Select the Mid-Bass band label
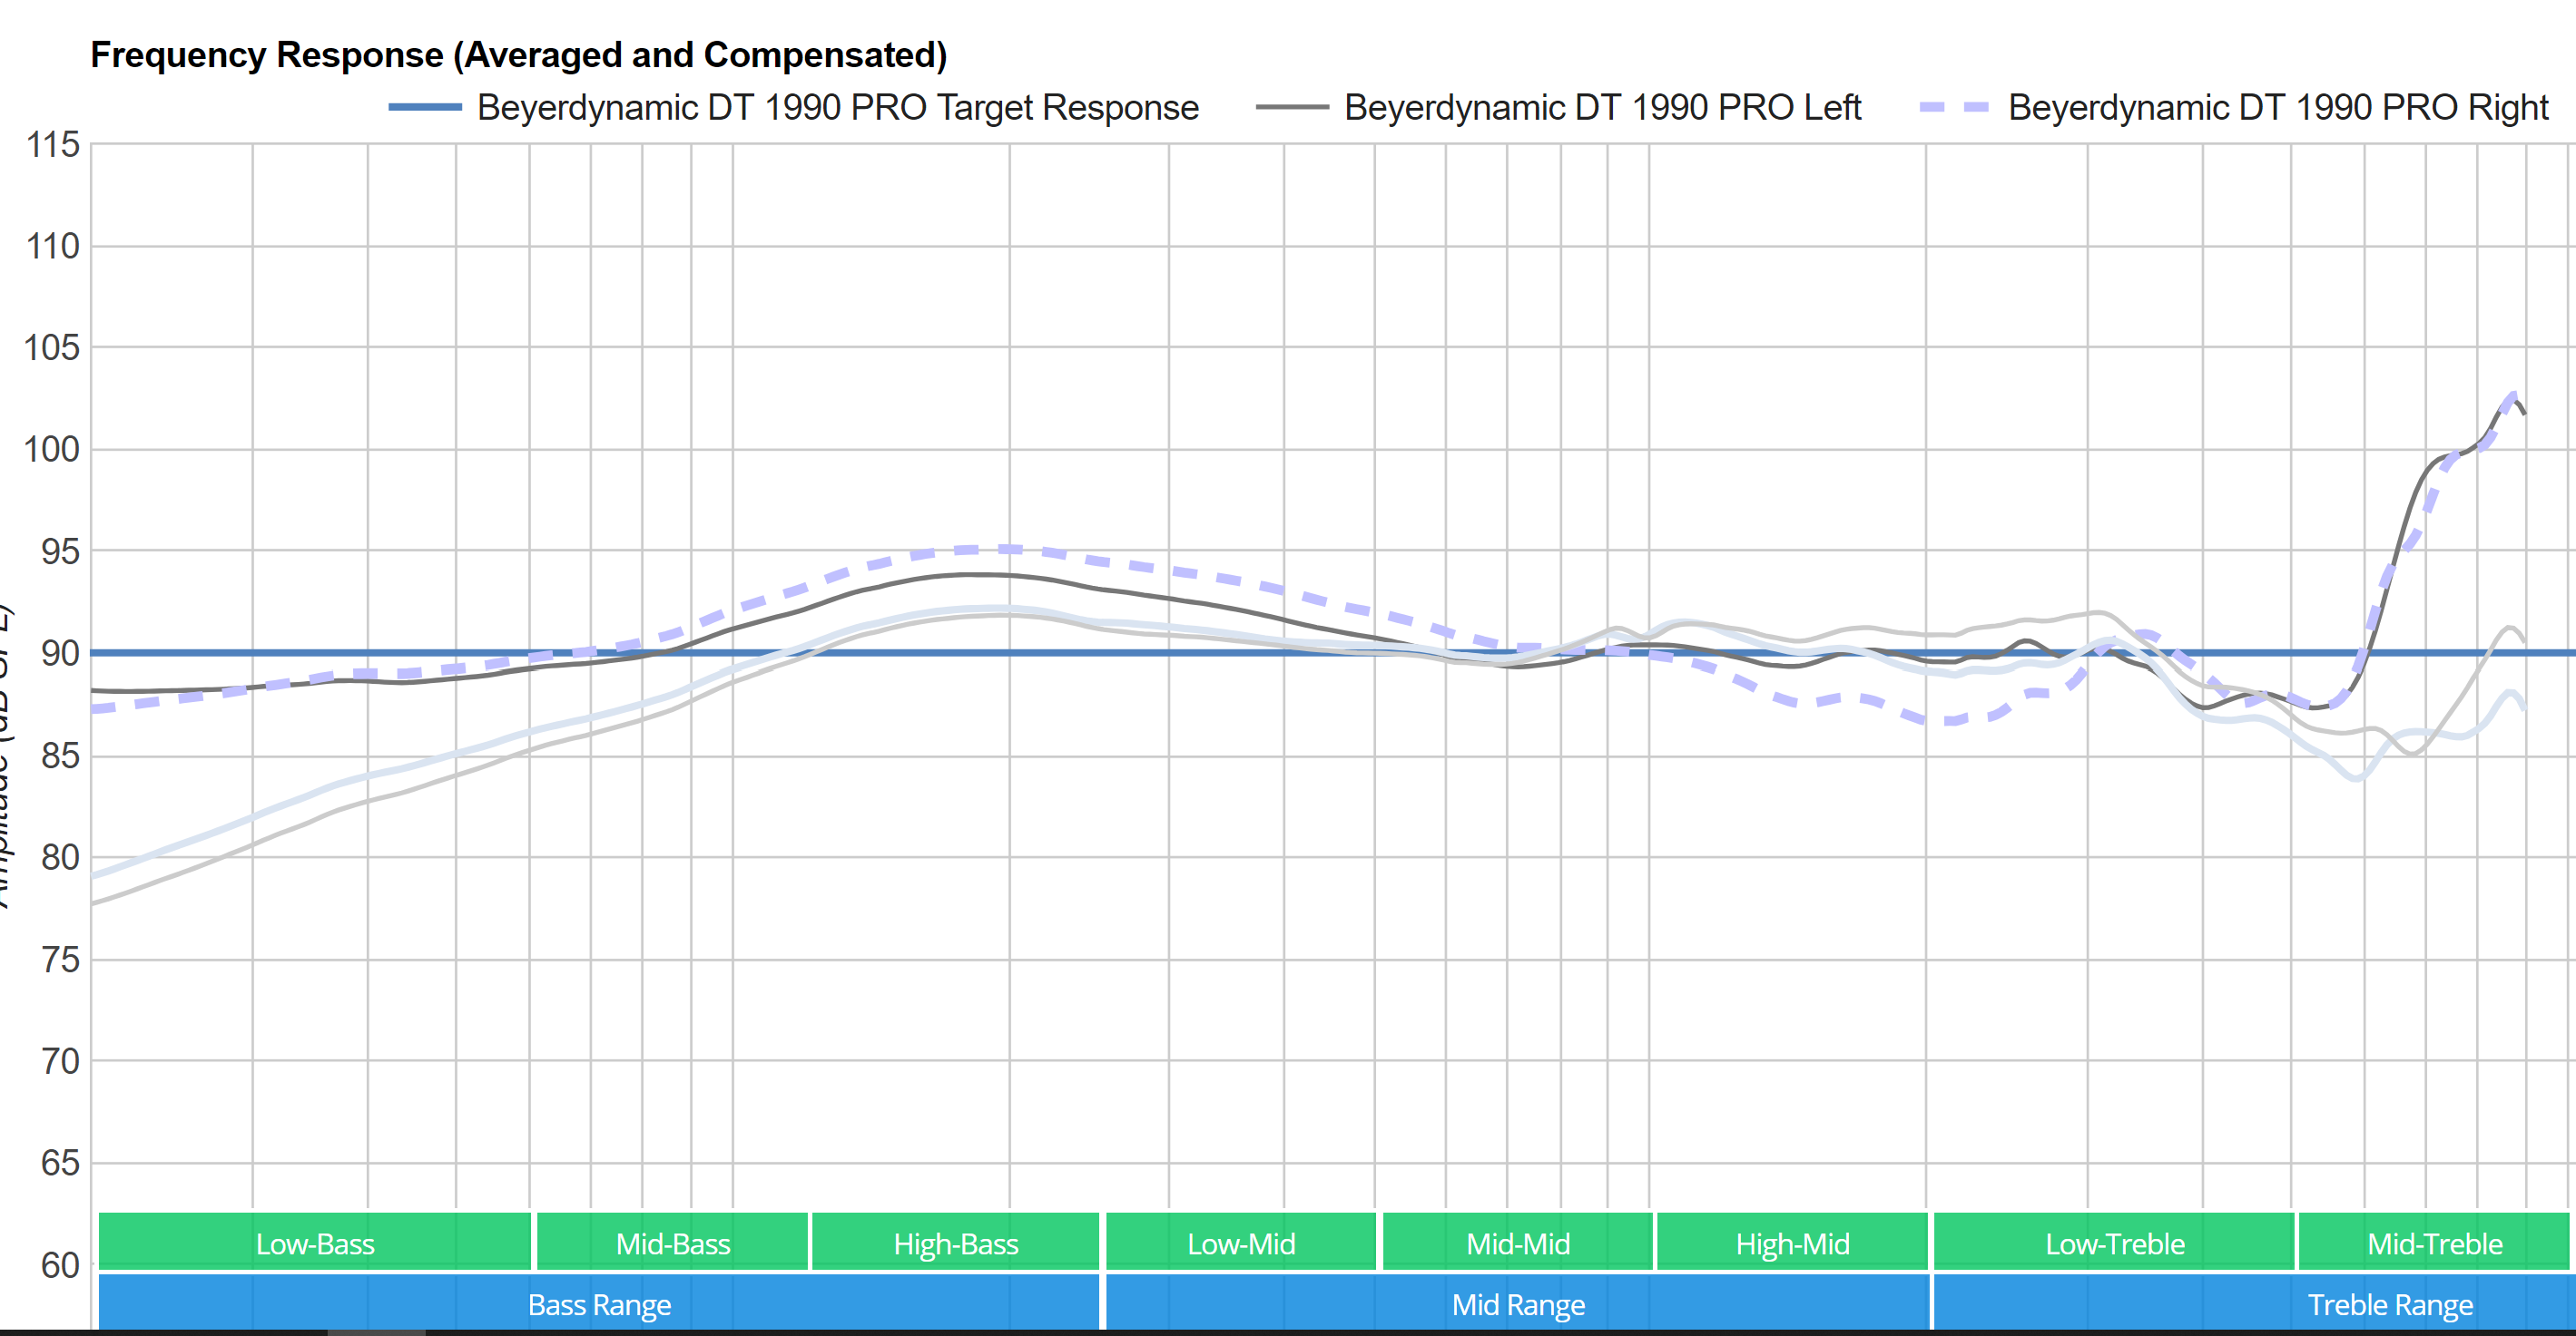This screenshot has height=1336, width=2576. (673, 1243)
